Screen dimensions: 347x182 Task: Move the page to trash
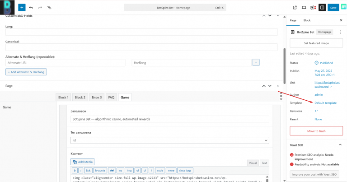point(316,131)
